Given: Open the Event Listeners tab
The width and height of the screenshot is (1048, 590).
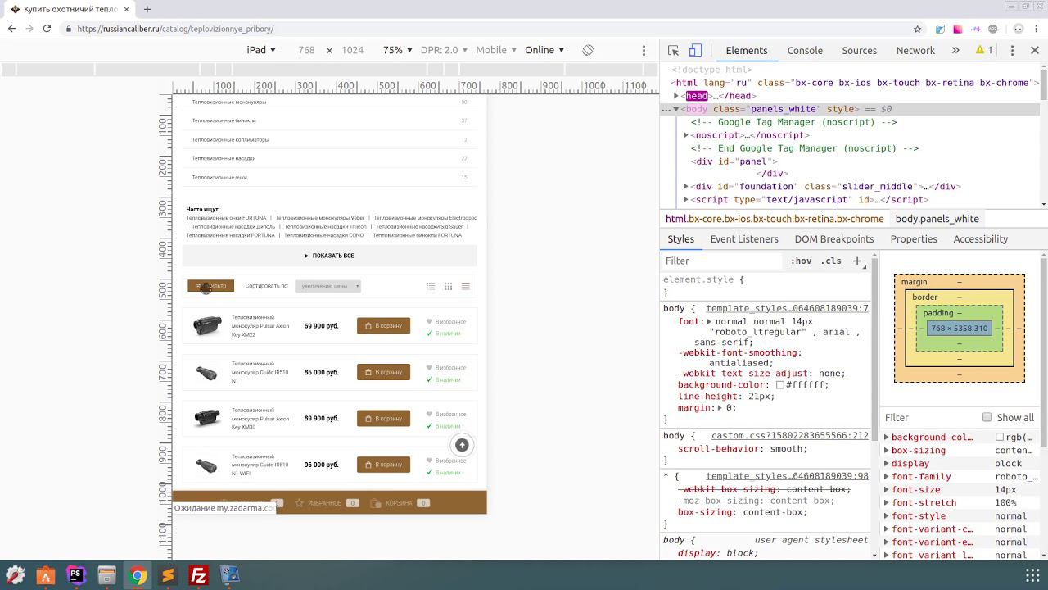Looking at the screenshot, I should [x=744, y=239].
